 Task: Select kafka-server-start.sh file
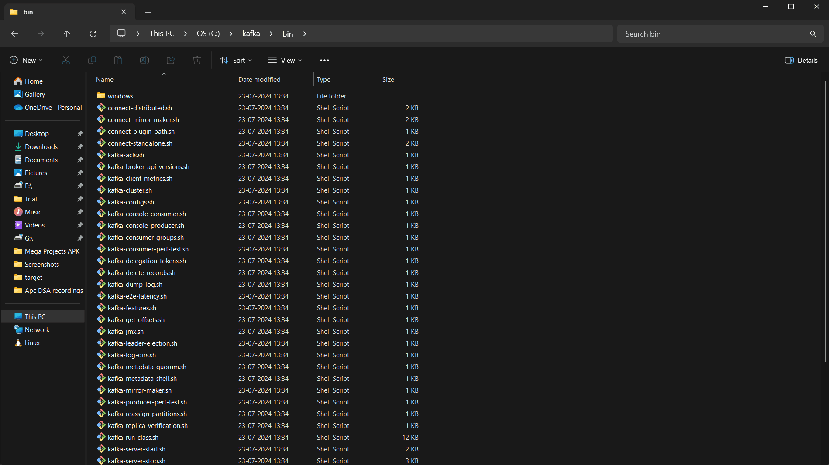(x=258, y=449)
